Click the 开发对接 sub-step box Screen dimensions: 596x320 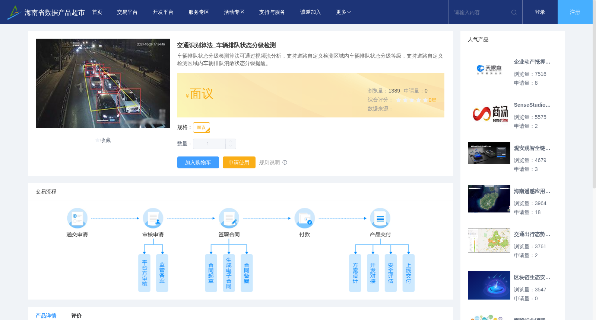(x=373, y=273)
